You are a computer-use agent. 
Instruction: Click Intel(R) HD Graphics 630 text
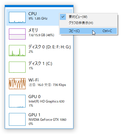coord(46,101)
